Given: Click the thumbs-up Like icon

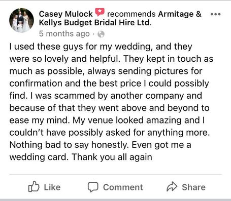Looking at the screenshot, I should pos(34,186).
